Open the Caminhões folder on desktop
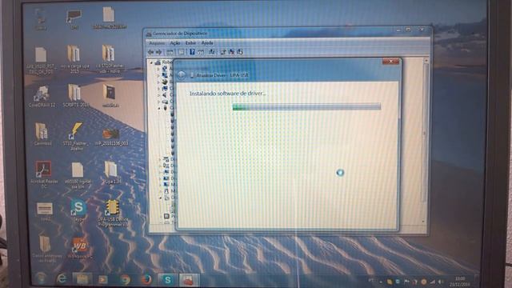 pyautogui.click(x=42, y=134)
